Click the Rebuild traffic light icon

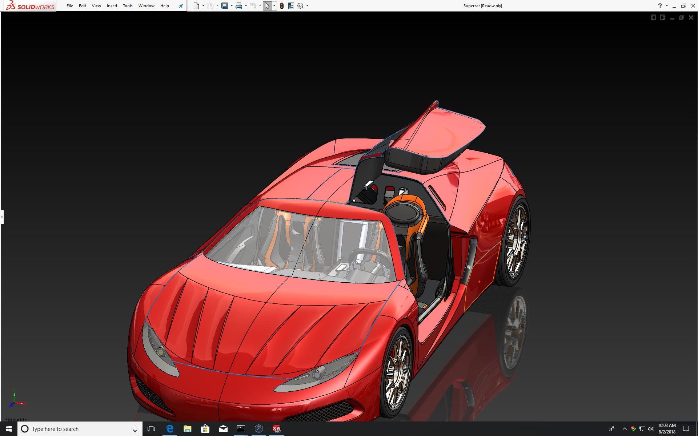click(282, 6)
